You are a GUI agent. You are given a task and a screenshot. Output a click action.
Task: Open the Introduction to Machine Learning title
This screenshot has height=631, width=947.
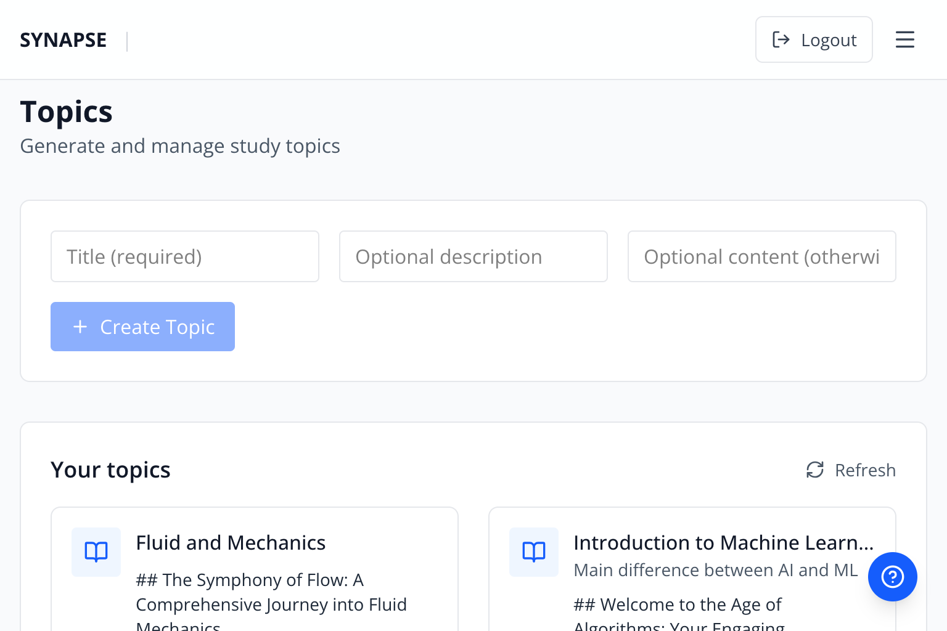tap(723, 543)
